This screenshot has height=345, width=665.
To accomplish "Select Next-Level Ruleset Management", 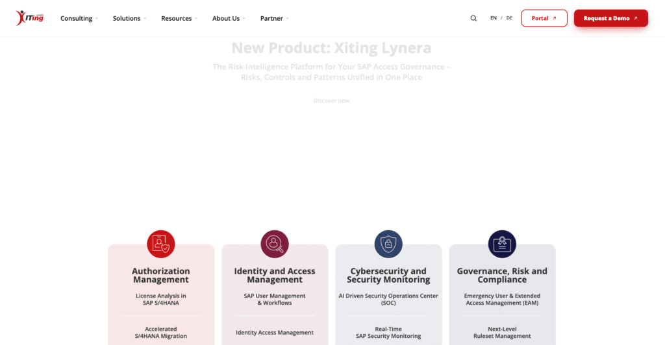I will pyautogui.click(x=502, y=332).
